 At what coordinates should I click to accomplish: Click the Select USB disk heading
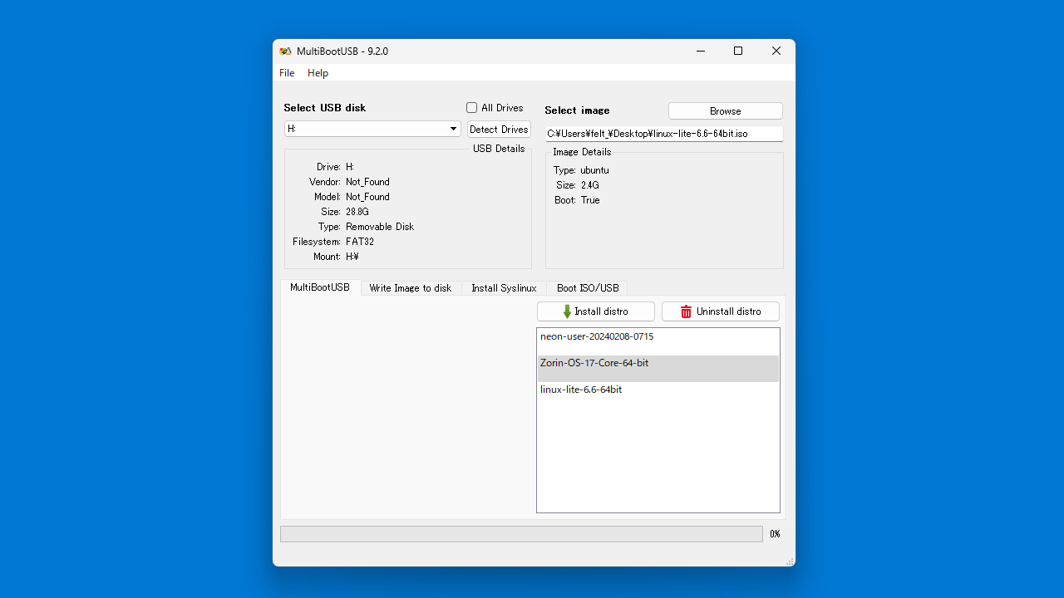pos(325,108)
